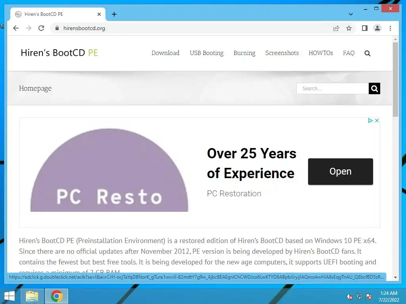Open Chrome's three-dot menu
Image resolution: width=406 pixels, height=304 pixels.
click(x=390, y=28)
